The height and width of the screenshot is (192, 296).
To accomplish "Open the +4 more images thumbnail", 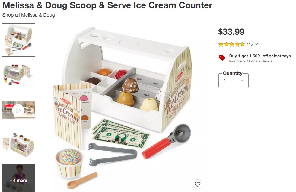I will click(x=18, y=178).
